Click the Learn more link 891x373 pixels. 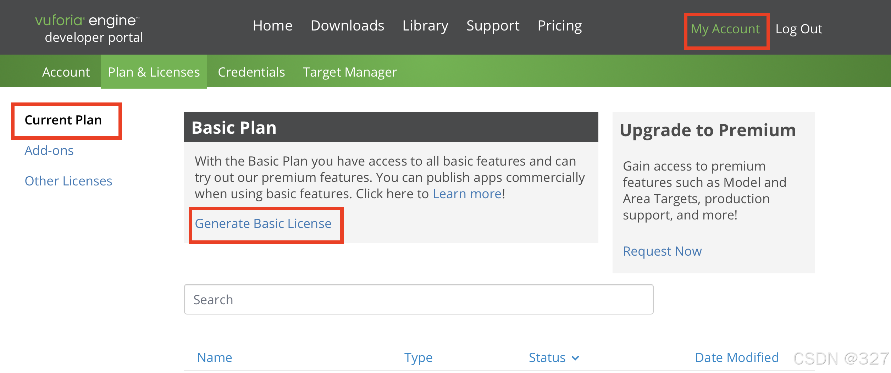tap(467, 194)
